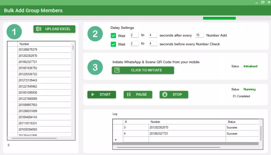The height and width of the screenshot is (155, 271).
Task: Select number 201001836752 row
Action: tap(44, 68)
